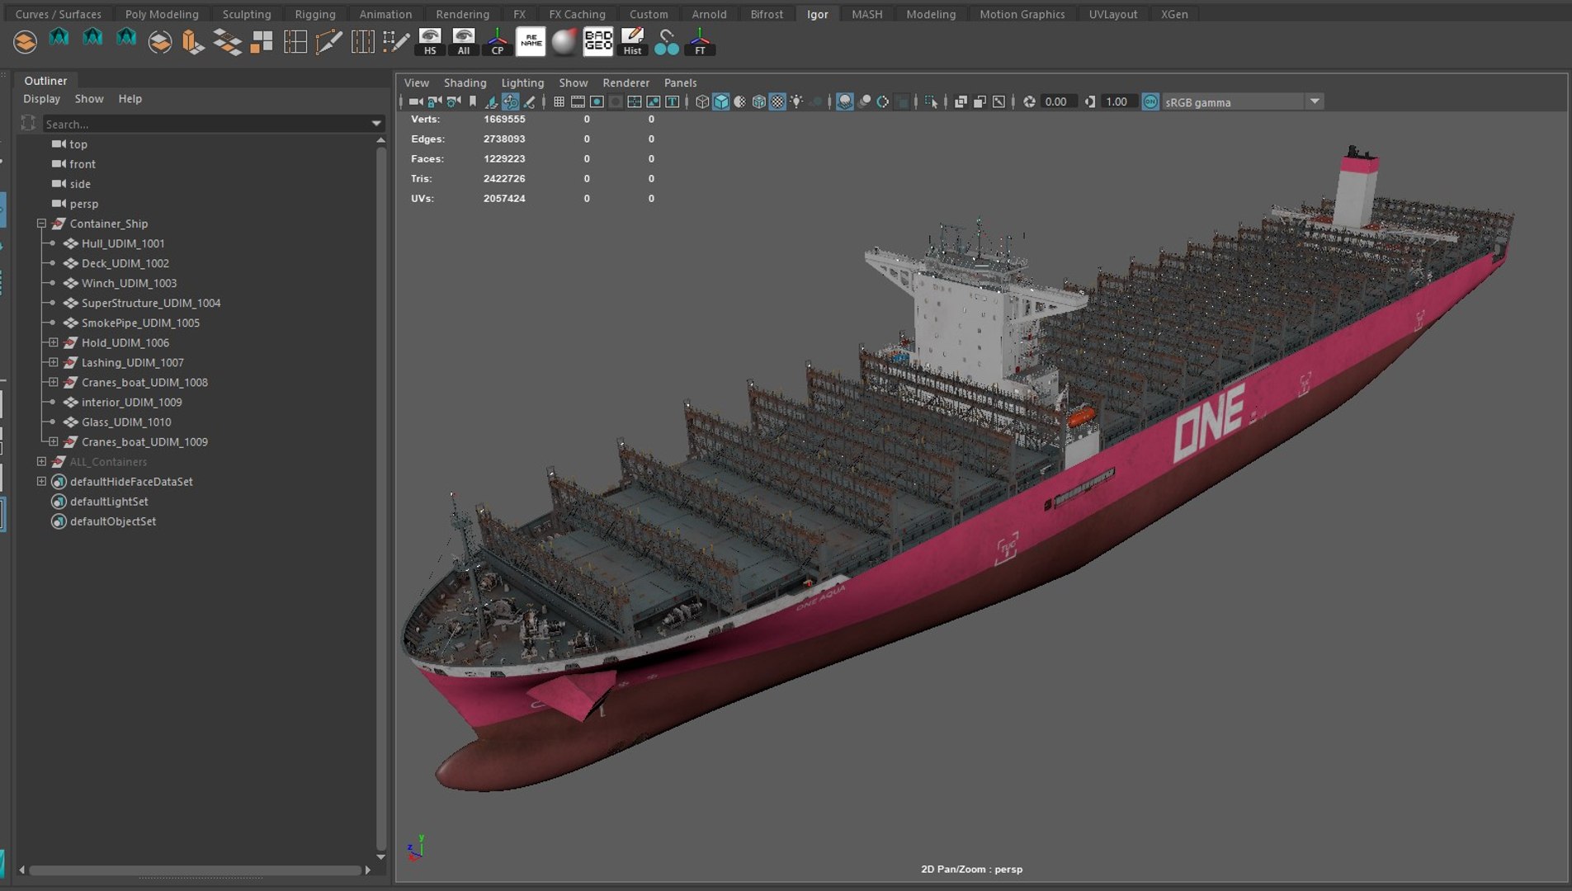Toggle the viewport grid display
The height and width of the screenshot is (891, 1572).
[559, 101]
